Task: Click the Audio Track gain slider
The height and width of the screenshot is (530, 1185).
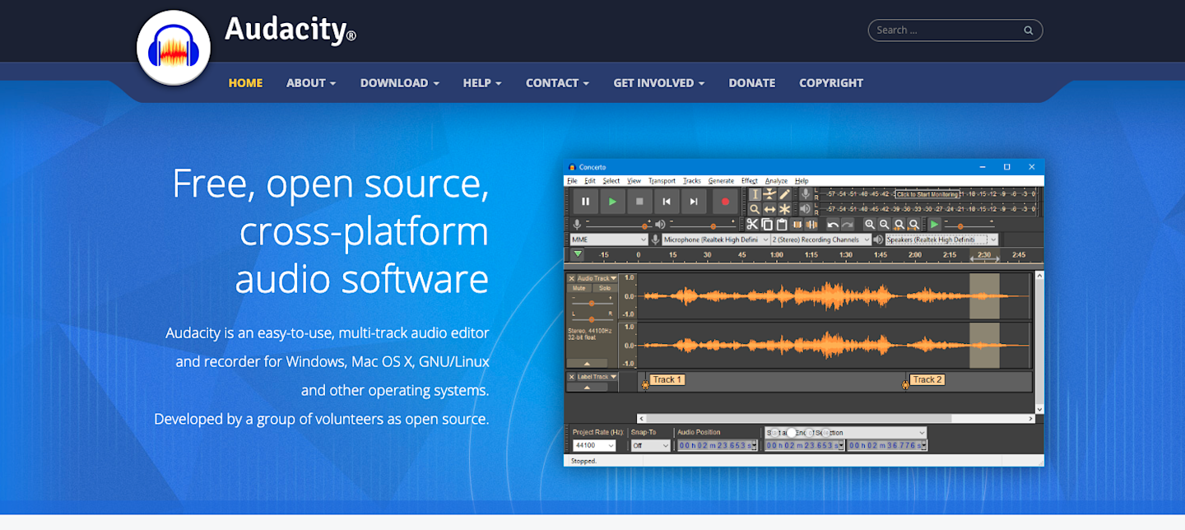Action: [x=592, y=303]
